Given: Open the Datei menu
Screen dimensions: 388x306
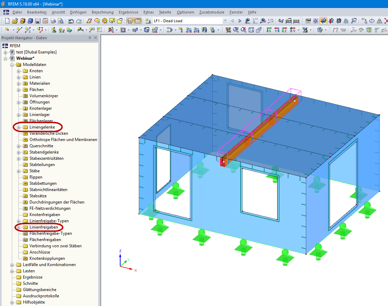Looking at the screenshot, I should 17,12.
